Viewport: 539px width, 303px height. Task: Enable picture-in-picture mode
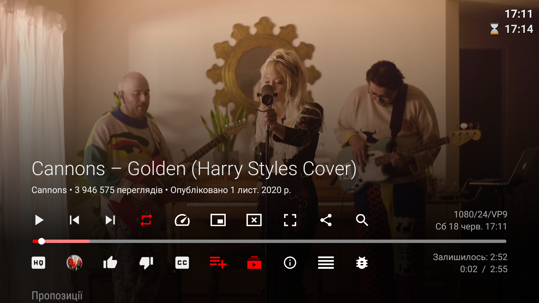(x=218, y=220)
